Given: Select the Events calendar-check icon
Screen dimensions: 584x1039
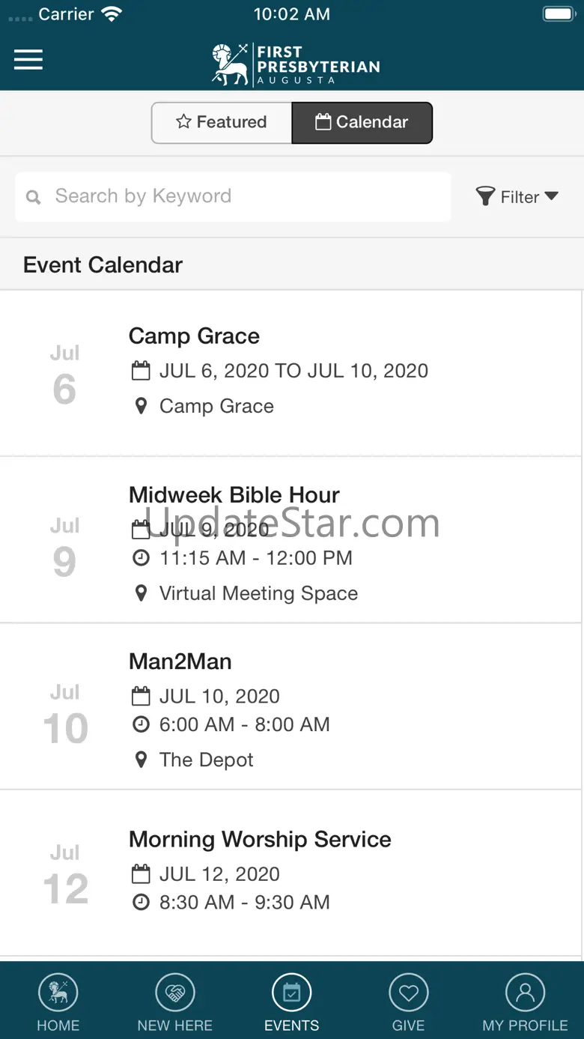Looking at the screenshot, I should pos(292,993).
